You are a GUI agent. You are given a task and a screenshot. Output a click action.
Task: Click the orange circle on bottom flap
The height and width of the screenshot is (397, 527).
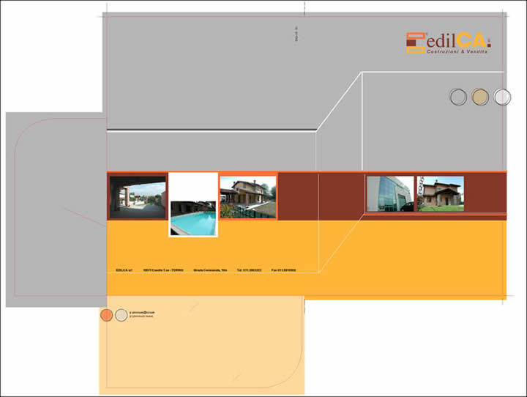pyautogui.click(x=106, y=315)
